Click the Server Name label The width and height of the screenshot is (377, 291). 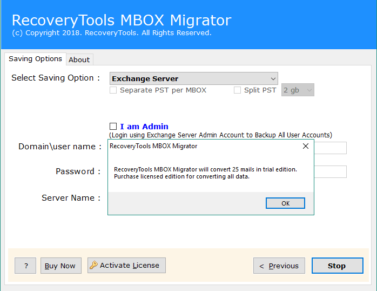point(71,198)
